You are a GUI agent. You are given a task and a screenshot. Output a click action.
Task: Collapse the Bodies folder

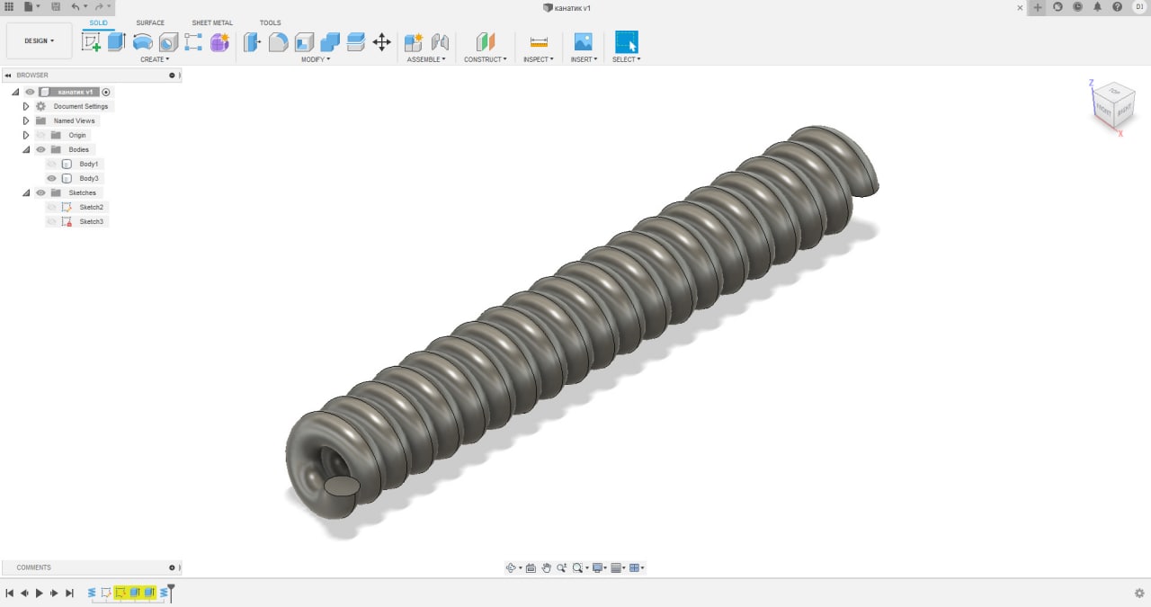pyautogui.click(x=26, y=149)
